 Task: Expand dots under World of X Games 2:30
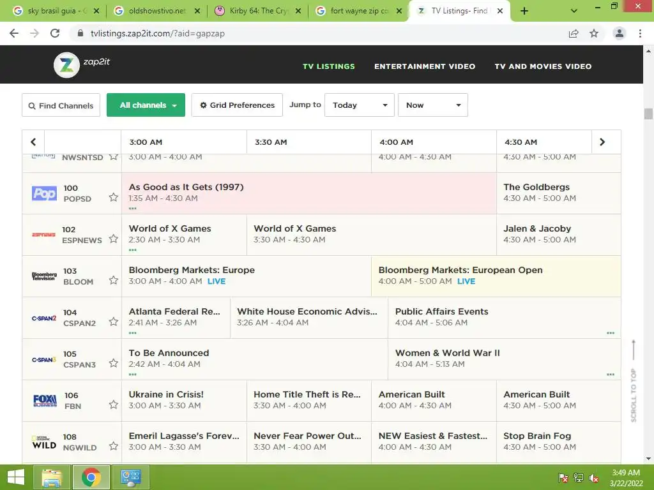point(133,250)
